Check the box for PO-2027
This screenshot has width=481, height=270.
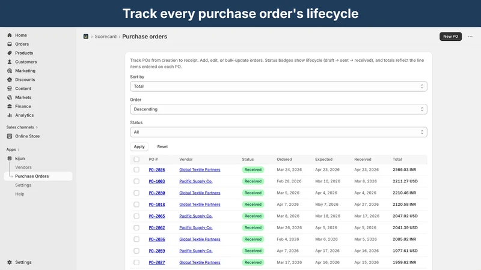click(x=136, y=262)
